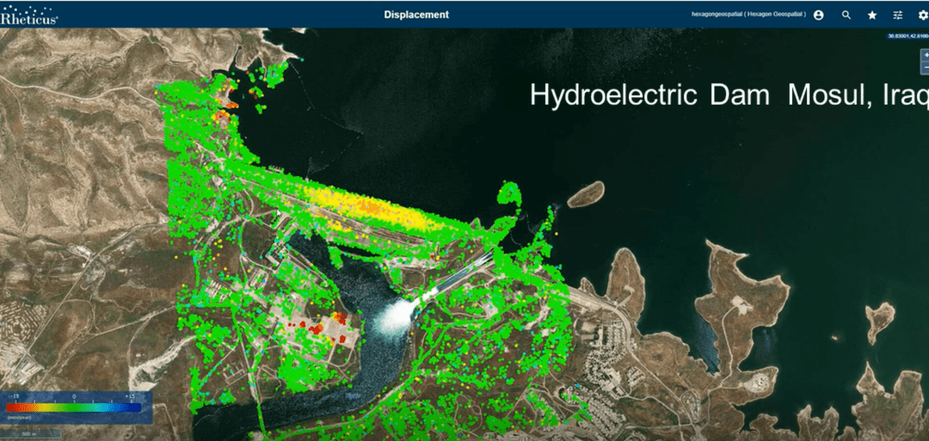
Task: Open favorites with the star icon
Action: pyautogui.click(x=872, y=15)
